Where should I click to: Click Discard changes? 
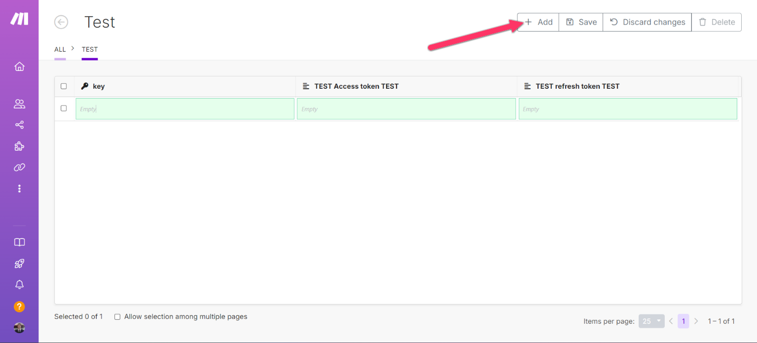(647, 22)
